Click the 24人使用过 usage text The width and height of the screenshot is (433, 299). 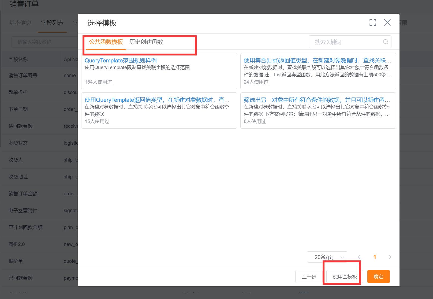point(256,82)
